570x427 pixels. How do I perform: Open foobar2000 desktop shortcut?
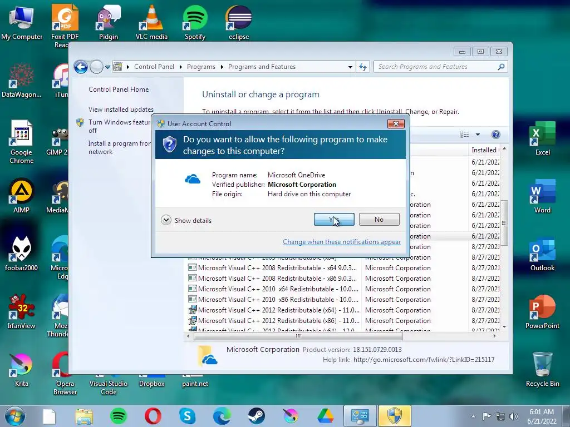coord(22,254)
